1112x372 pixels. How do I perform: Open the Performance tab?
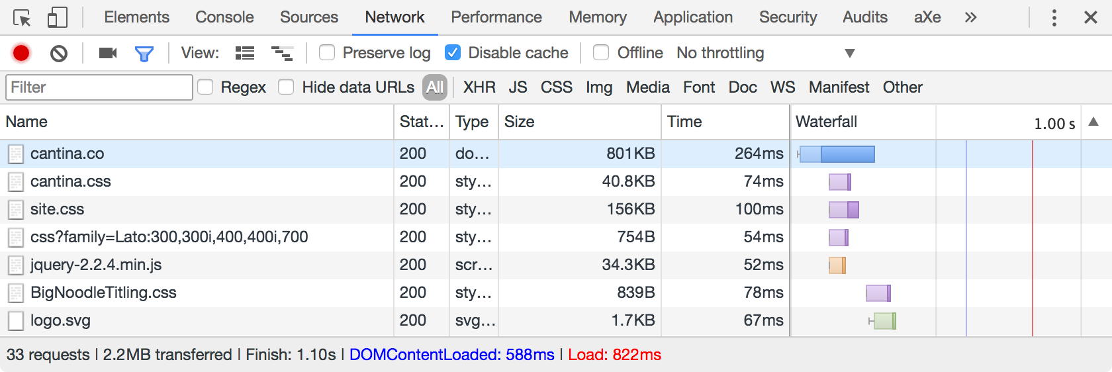(x=496, y=17)
